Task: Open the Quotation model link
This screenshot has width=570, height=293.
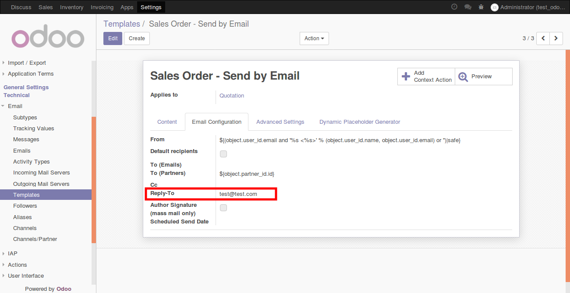Action: click(232, 96)
